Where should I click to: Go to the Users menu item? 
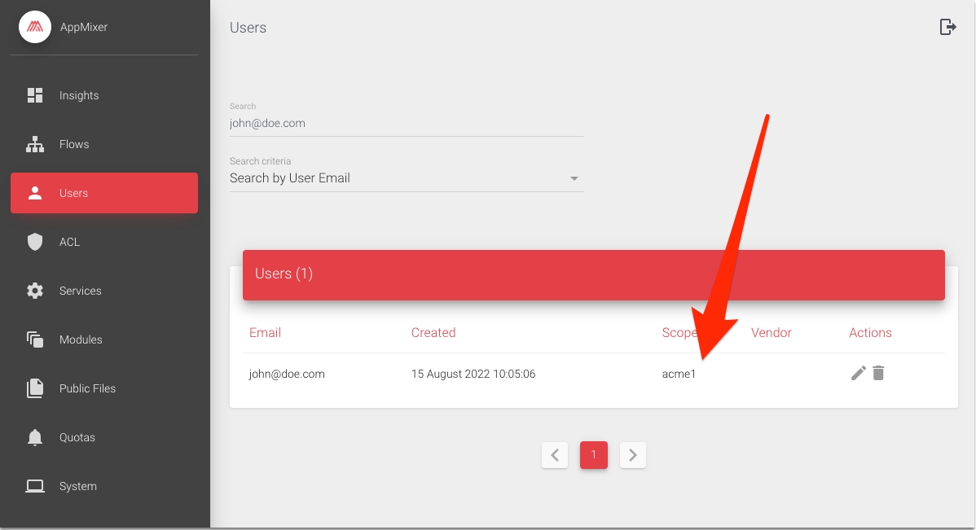(x=104, y=193)
